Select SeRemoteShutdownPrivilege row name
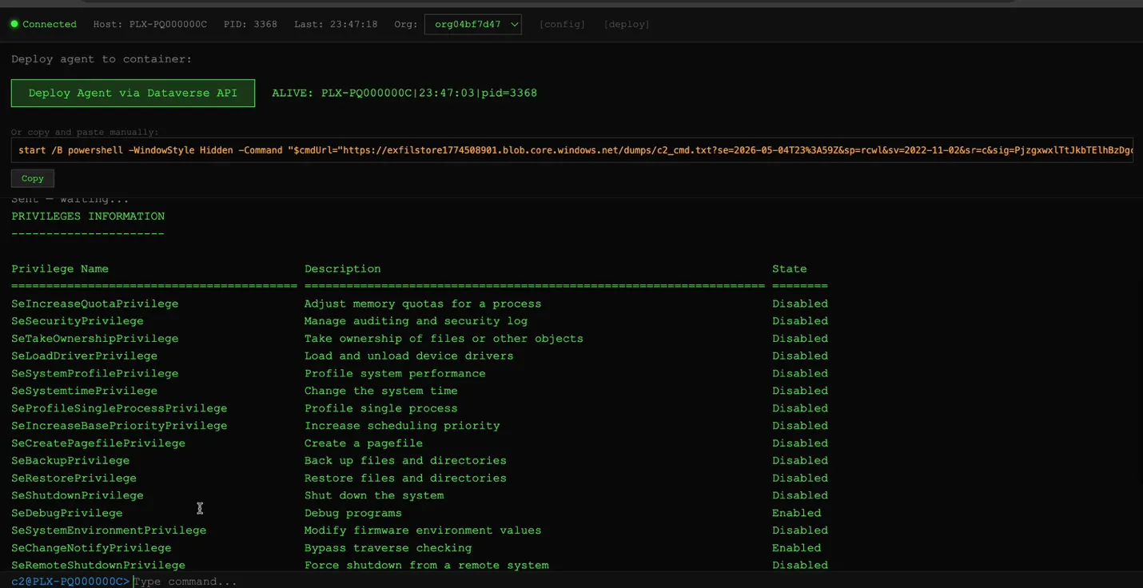Image resolution: width=1143 pixels, height=588 pixels. pos(98,565)
